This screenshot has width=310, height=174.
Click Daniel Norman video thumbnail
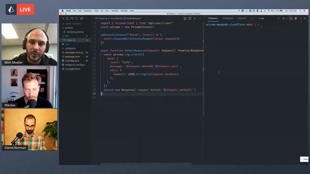[30, 130]
